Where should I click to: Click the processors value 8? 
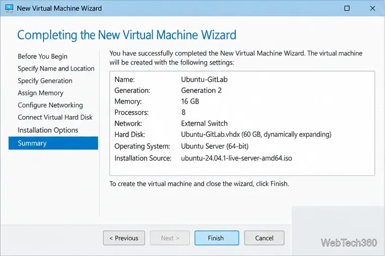[x=183, y=113]
